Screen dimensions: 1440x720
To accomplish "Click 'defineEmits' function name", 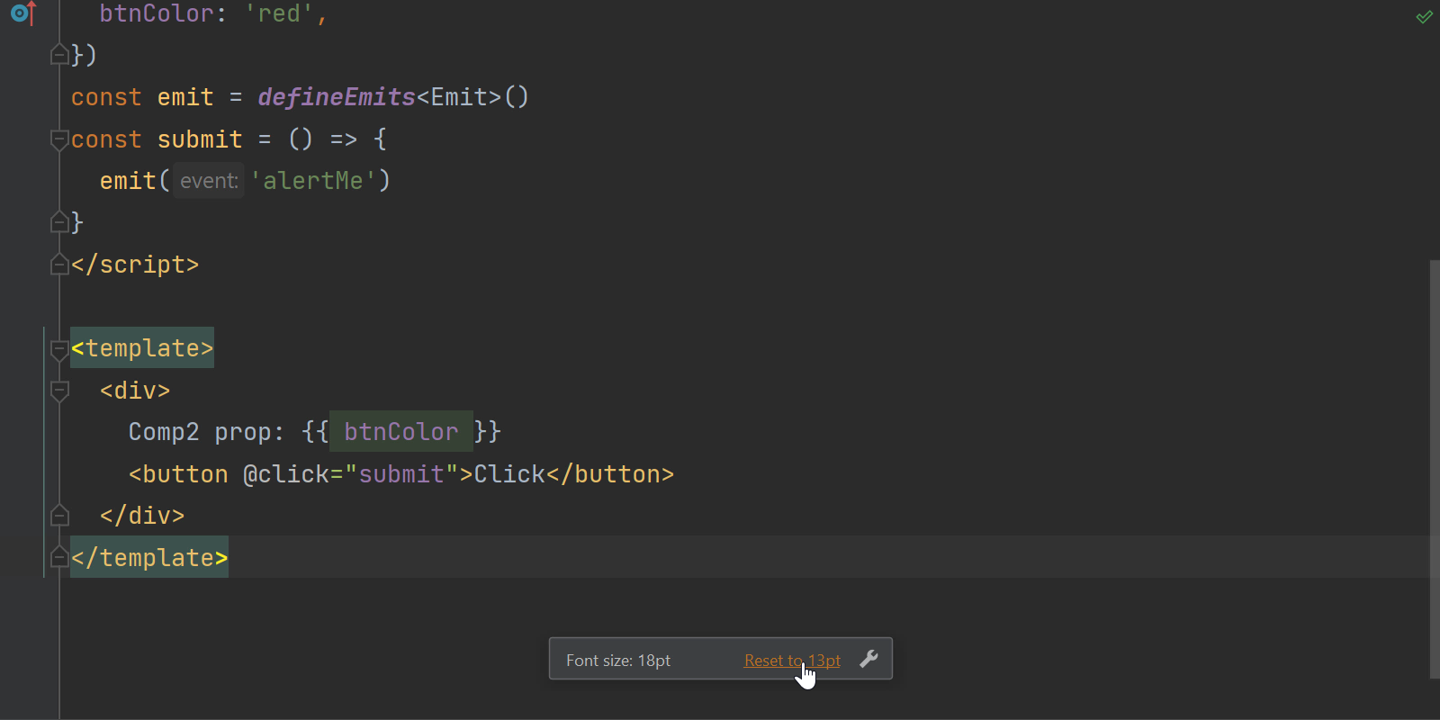I will click(337, 97).
